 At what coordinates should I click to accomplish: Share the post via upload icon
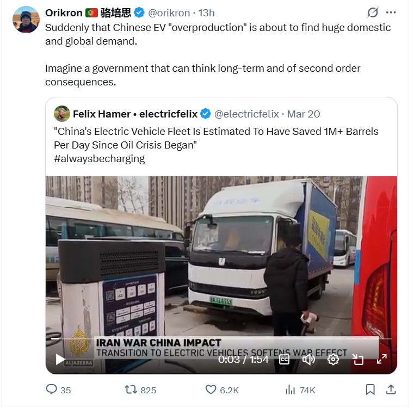[391, 390]
